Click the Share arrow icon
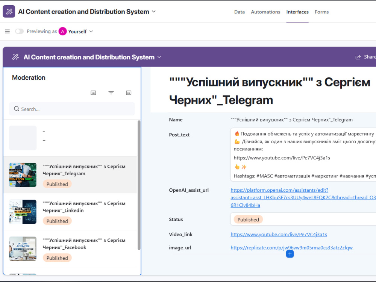This screenshot has width=376, height=282. [x=358, y=57]
